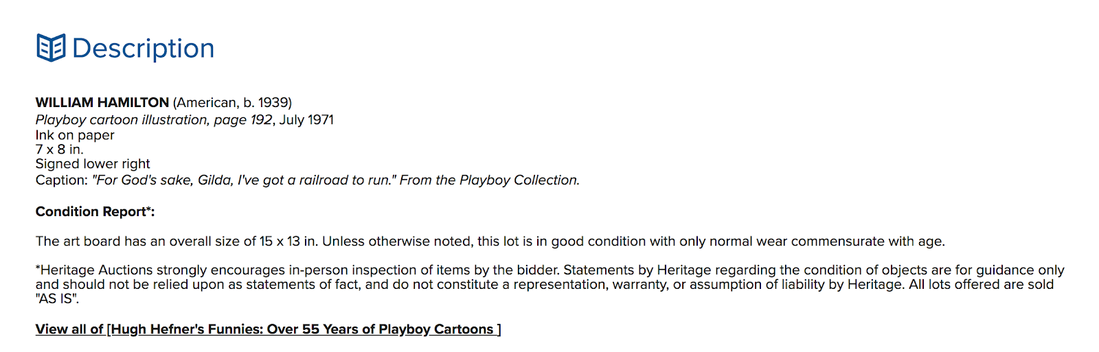
Task: Click the italic Playboy cartoon illustration title
Action: [154, 120]
